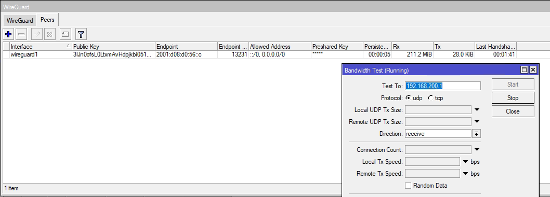Expand the Local UDP Tx Size option

click(x=477, y=110)
